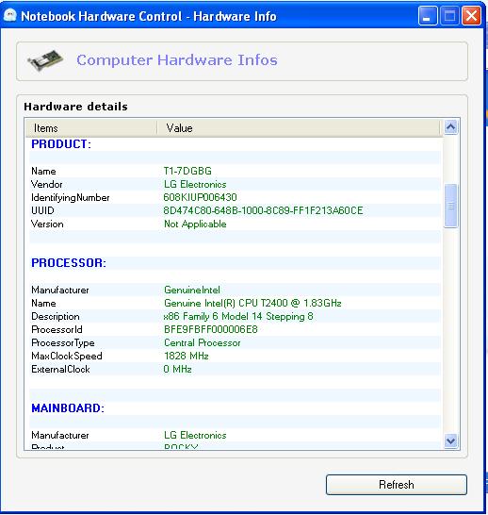This screenshot has width=488, height=515.
Task: Click the ProcessorType item label
Action: (x=63, y=343)
